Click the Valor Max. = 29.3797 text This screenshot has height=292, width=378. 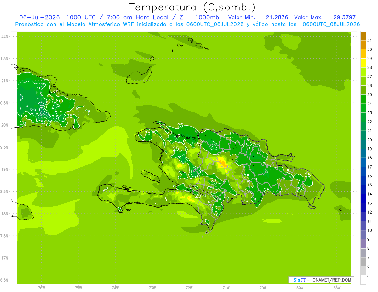(325, 17)
